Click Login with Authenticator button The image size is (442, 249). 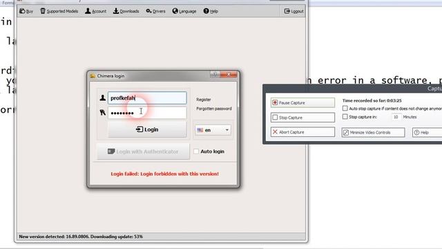(x=143, y=151)
